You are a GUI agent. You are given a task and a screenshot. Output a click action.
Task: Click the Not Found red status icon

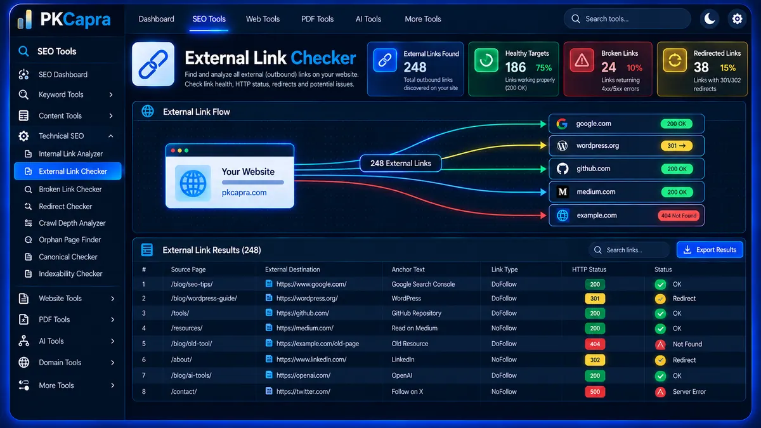point(660,344)
